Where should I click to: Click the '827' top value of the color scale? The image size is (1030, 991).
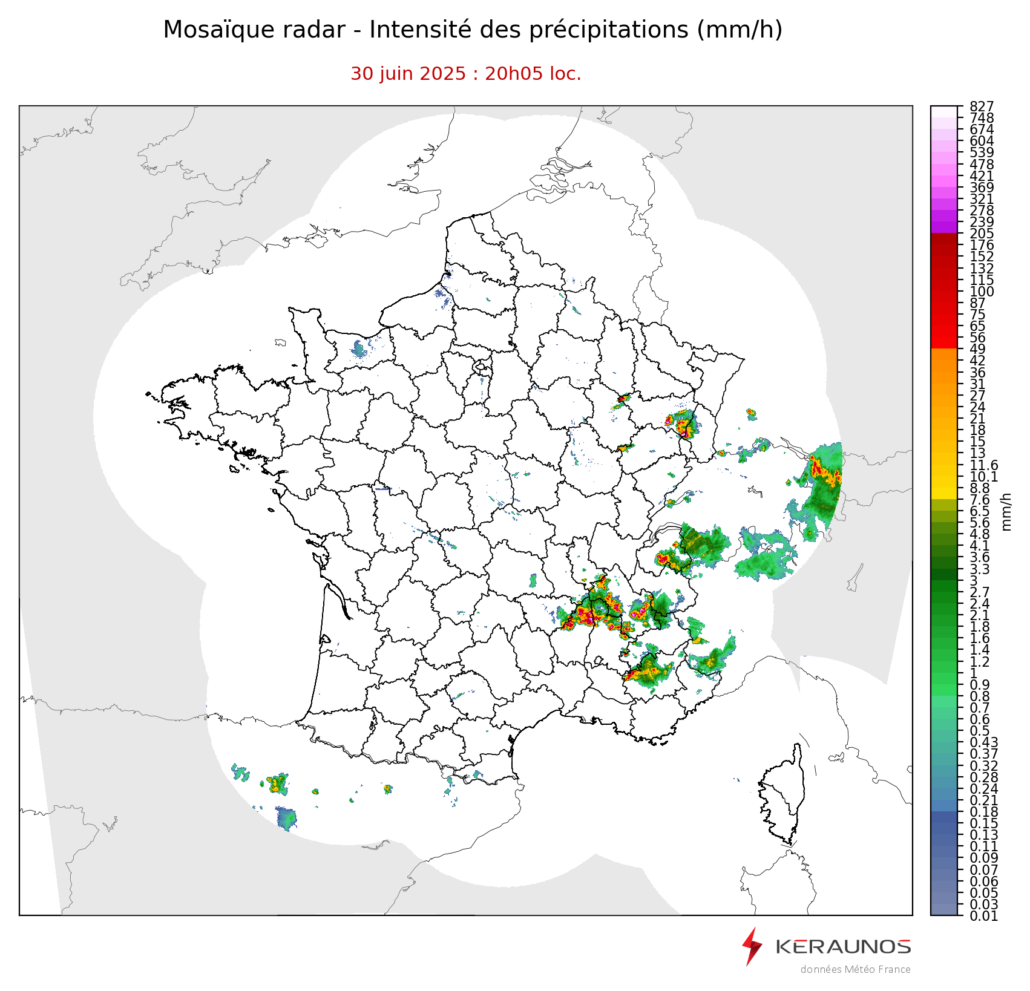pos(981,107)
